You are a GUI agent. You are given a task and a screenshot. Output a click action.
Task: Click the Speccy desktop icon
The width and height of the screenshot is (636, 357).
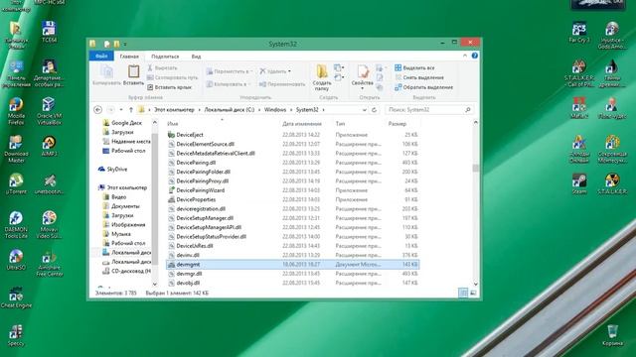tap(16, 336)
